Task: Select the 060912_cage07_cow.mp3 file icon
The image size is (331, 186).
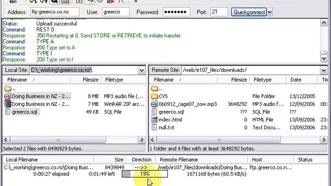Action: [x=154, y=104]
